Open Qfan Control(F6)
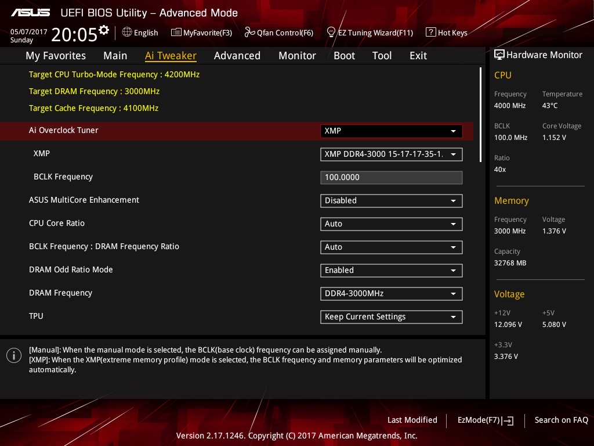Viewport: 594px width, 446px height. point(279,33)
